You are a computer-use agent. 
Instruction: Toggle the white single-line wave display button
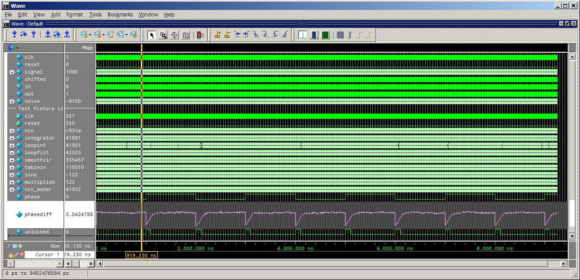tap(303, 35)
